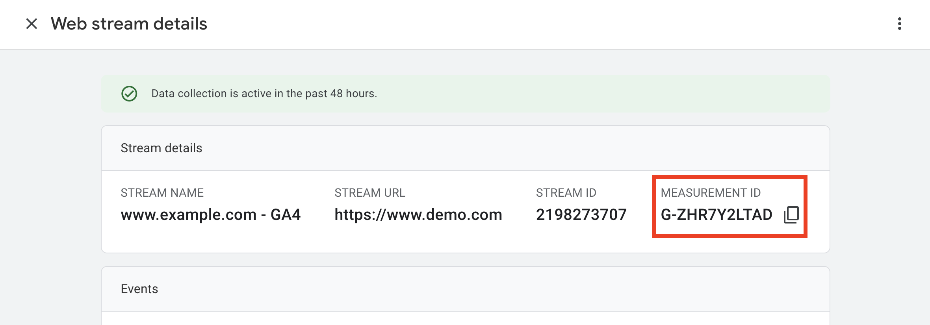930x325 pixels.
Task: Click the stream name www.example.com - GA4
Action: (x=211, y=215)
